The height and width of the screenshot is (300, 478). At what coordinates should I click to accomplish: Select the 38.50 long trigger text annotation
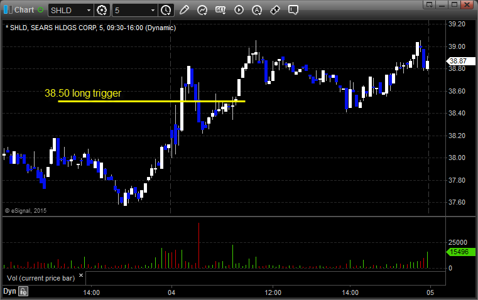click(x=83, y=93)
